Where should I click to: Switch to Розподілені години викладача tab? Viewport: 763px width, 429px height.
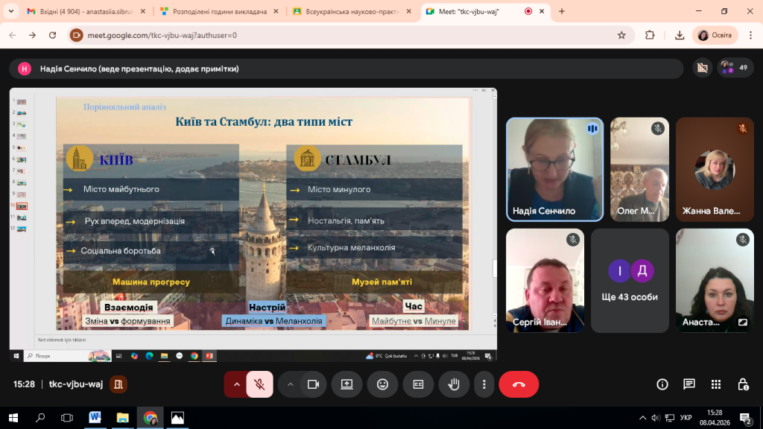point(216,12)
